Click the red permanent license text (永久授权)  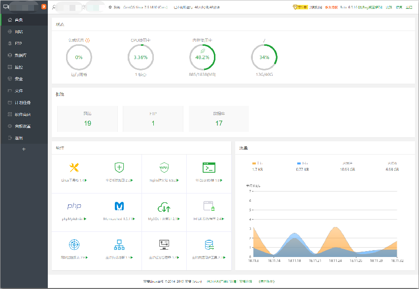331,7
